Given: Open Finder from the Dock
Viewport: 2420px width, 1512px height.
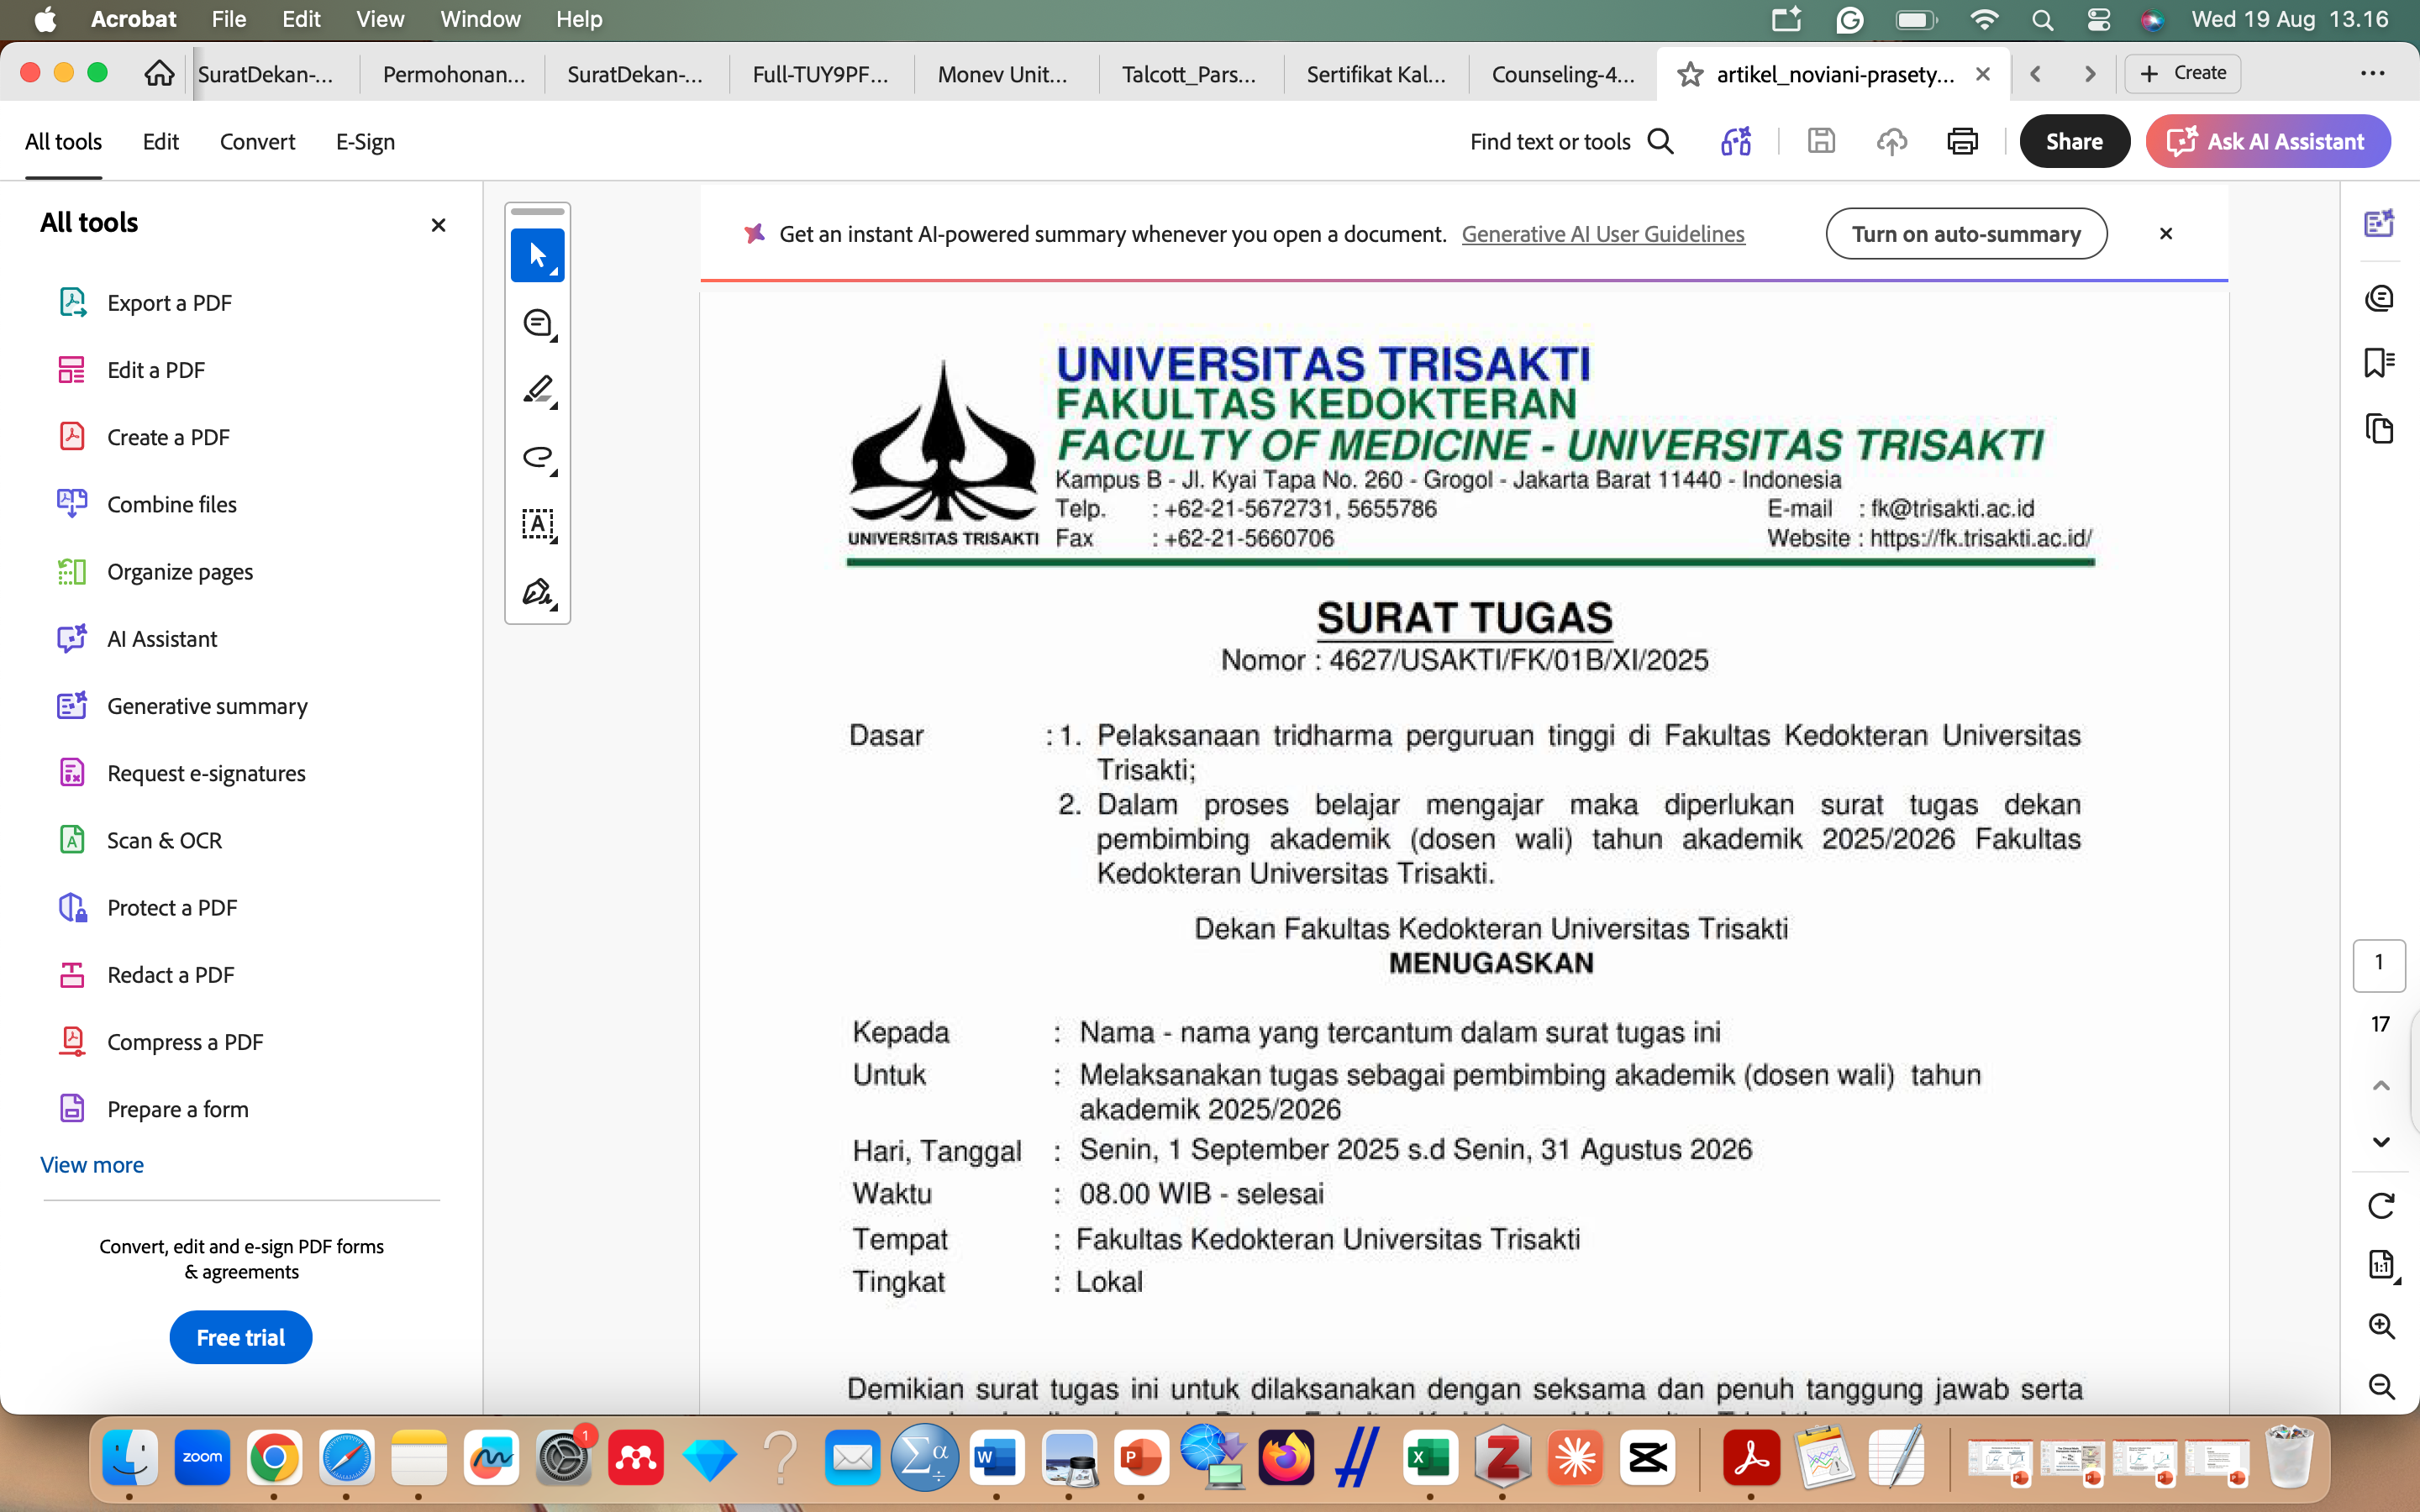Looking at the screenshot, I should point(130,1458).
